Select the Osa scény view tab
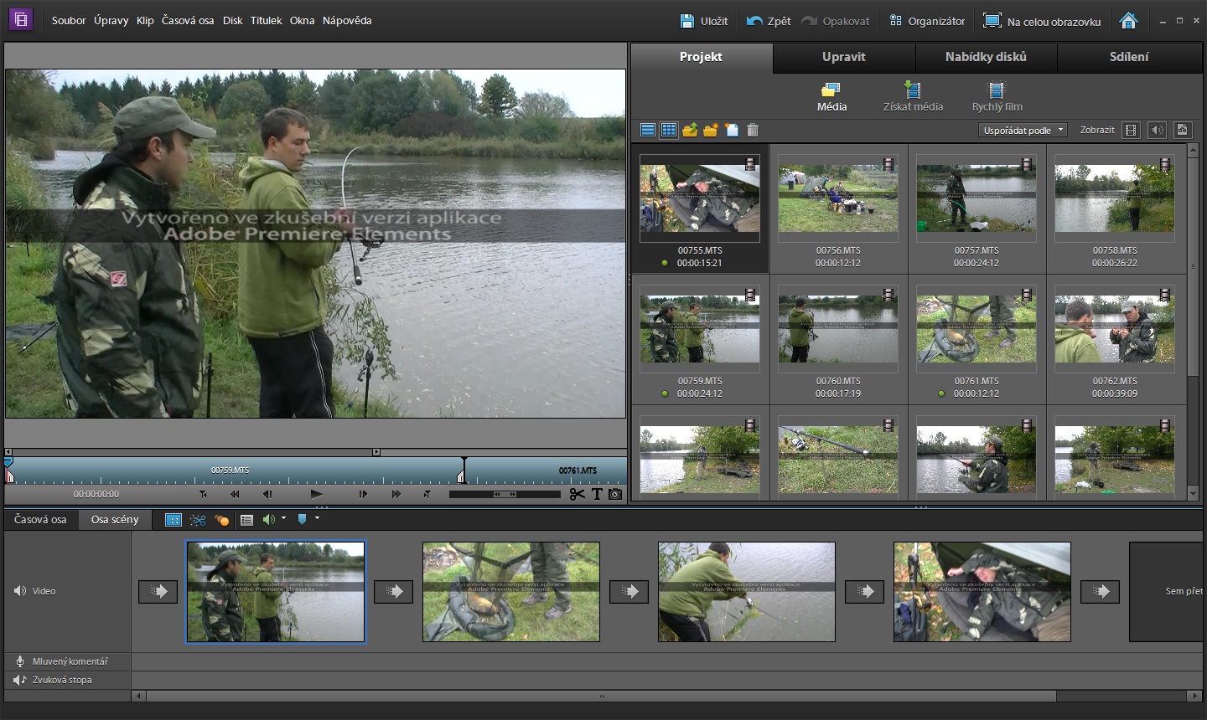 (115, 519)
